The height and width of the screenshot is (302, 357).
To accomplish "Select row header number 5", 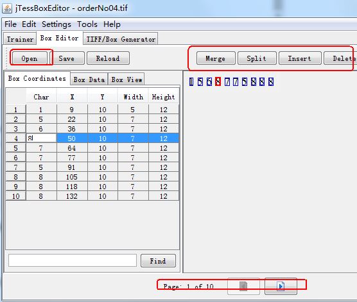I will (15, 148).
